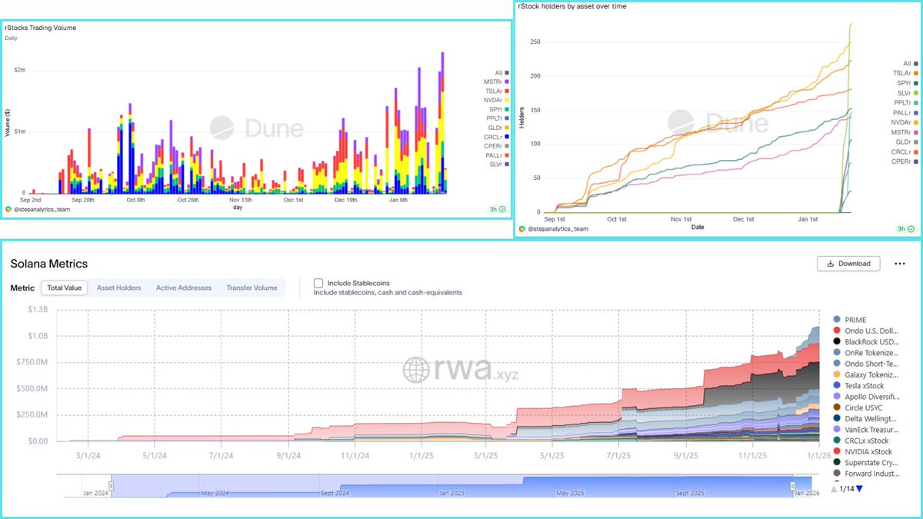
Task: Select the Total Value metric tab
Action: coord(65,288)
